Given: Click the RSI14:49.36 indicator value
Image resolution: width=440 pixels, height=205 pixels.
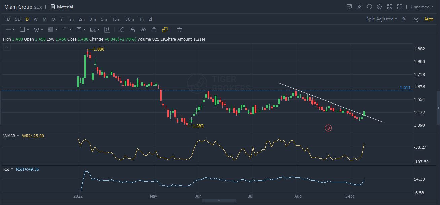Looking at the screenshot, I should [27, 169].
